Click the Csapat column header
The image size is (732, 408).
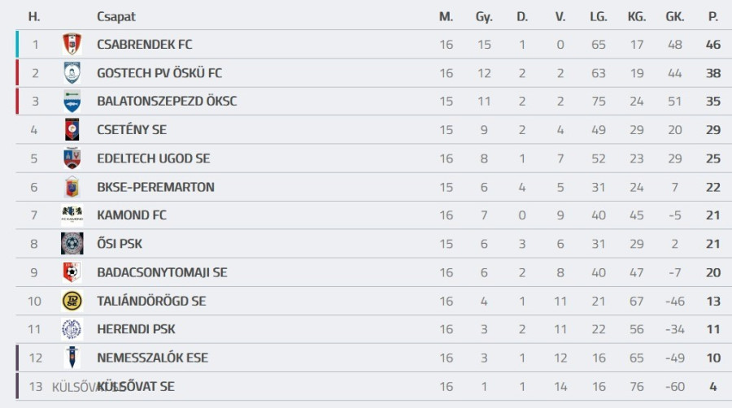[x=116, y=16]
